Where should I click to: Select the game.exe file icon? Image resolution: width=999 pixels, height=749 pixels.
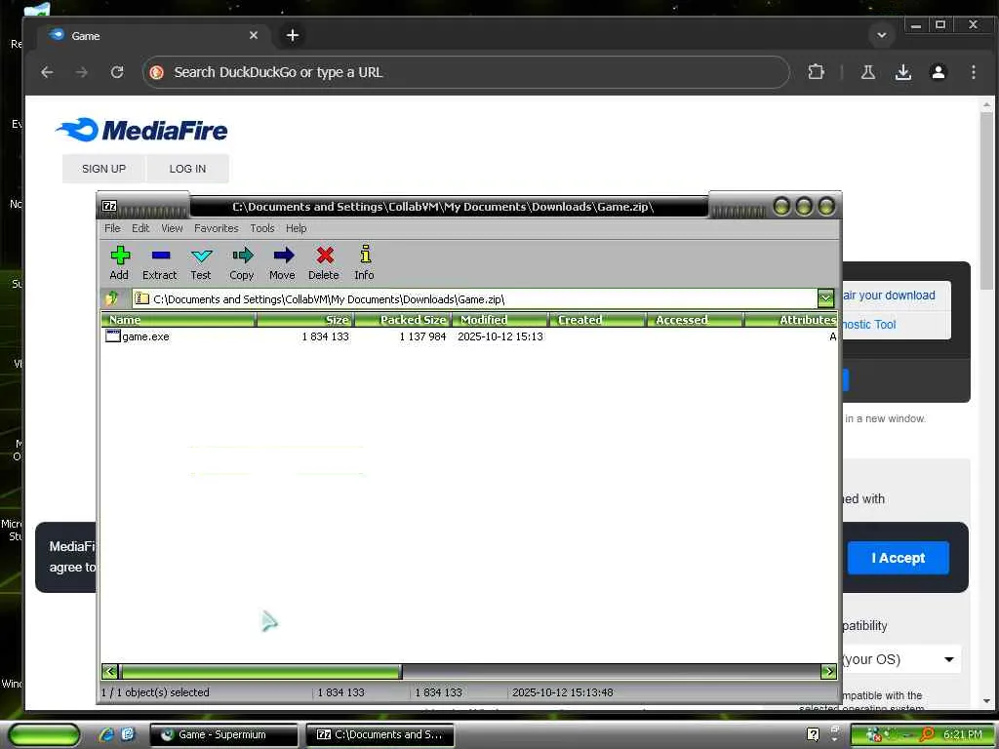click(113, 335)
